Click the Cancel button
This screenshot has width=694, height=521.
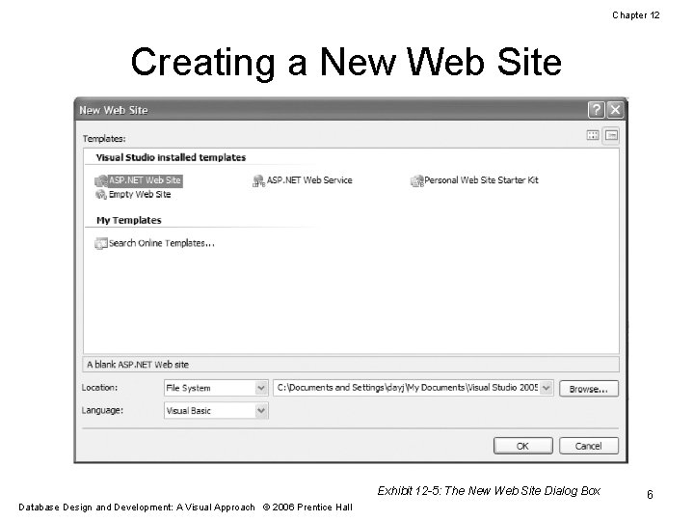point(589,446)
